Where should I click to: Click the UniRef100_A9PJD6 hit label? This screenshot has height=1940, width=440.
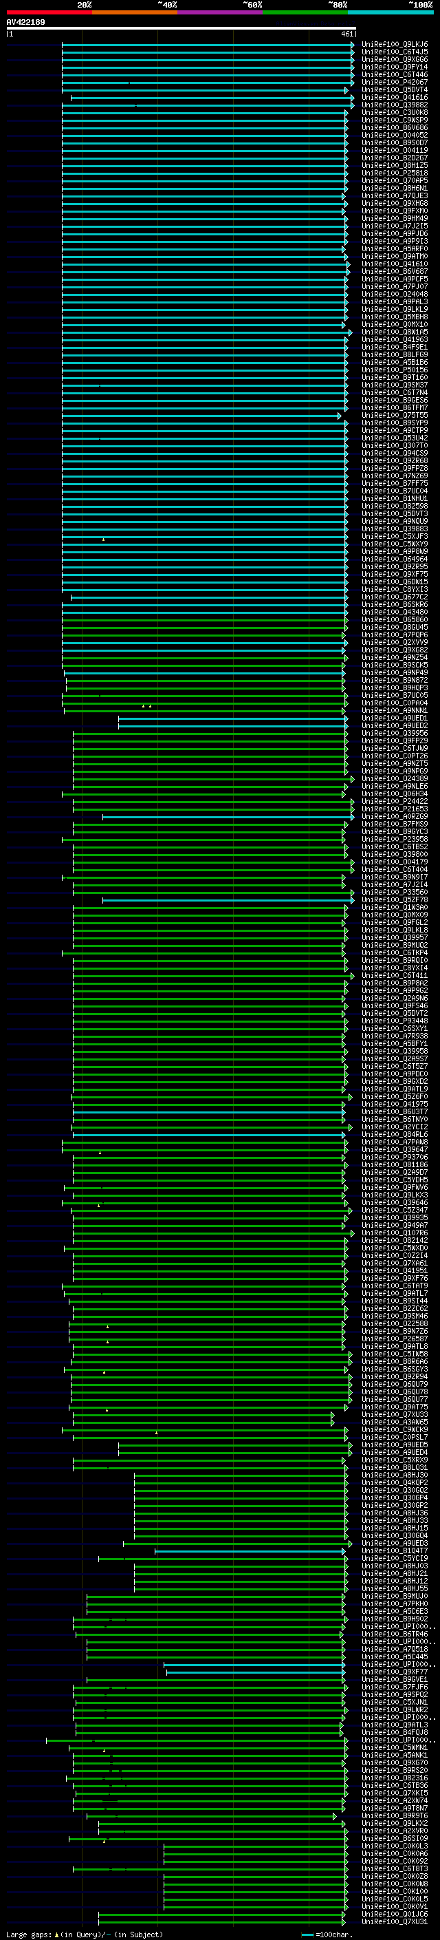395,233
